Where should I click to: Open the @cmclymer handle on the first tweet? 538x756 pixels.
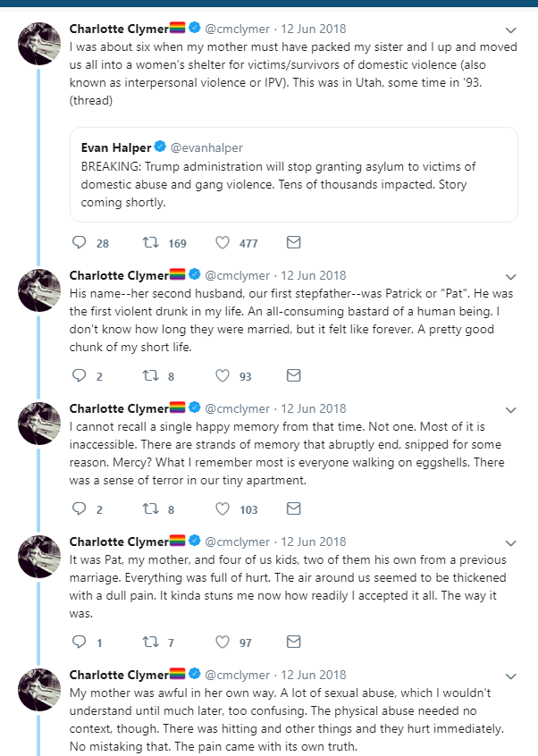point(237,29)
